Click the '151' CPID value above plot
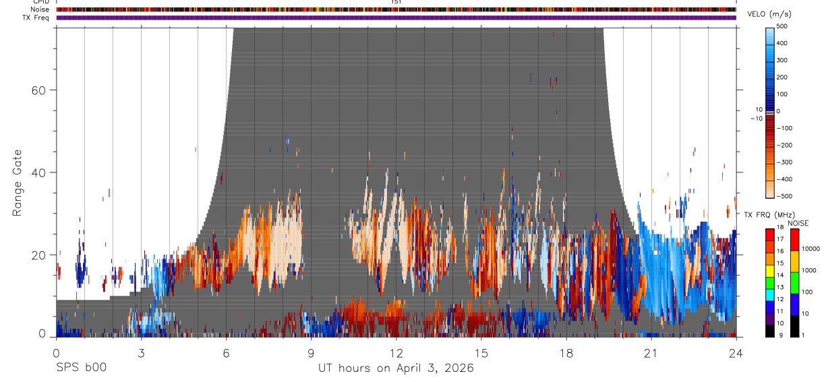The image size is (828, 382). 396,2
